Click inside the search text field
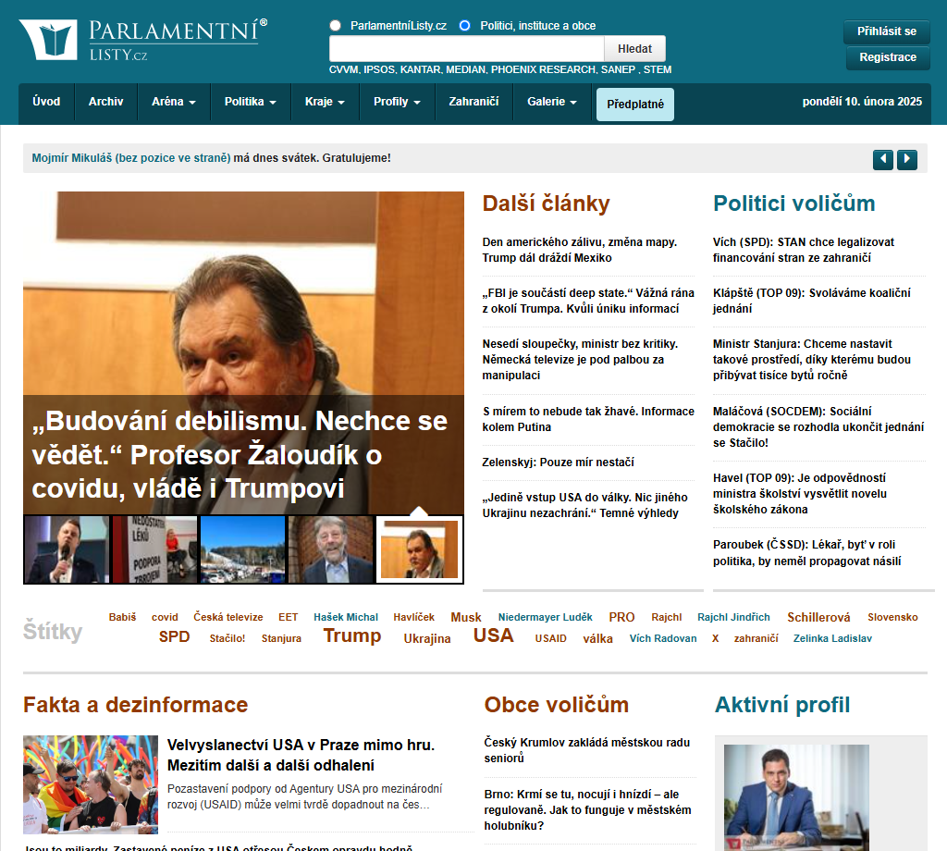 click(466, 49)
